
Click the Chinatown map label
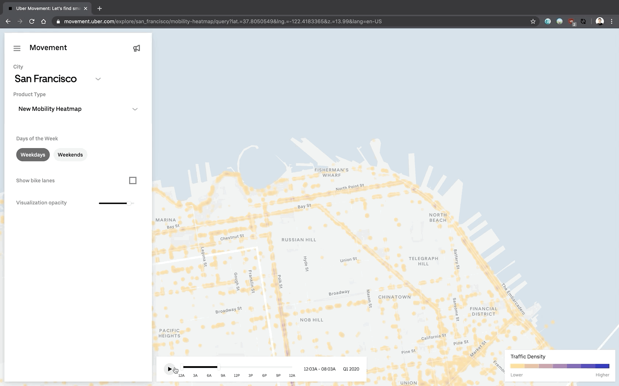[x=394, y=297]
